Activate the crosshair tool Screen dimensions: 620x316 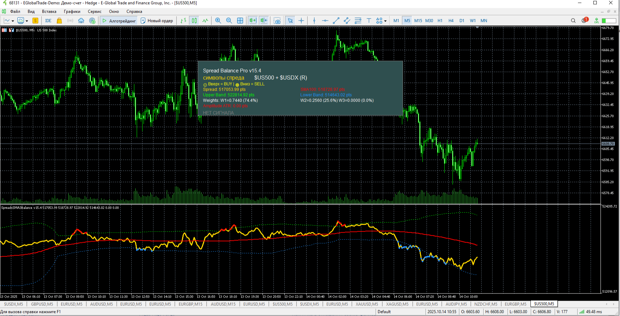(301, 21)
